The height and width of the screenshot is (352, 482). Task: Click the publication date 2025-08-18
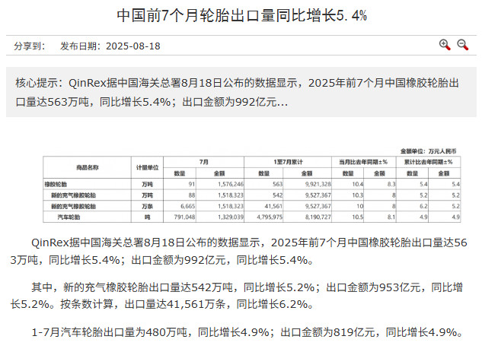[132, 46]
